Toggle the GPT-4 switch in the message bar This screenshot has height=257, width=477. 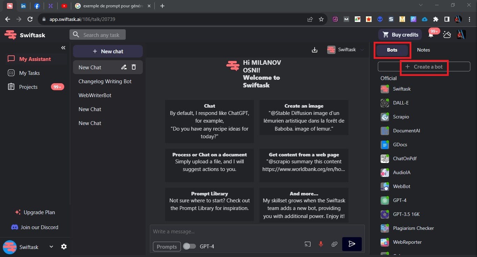[x=190, y=246]
